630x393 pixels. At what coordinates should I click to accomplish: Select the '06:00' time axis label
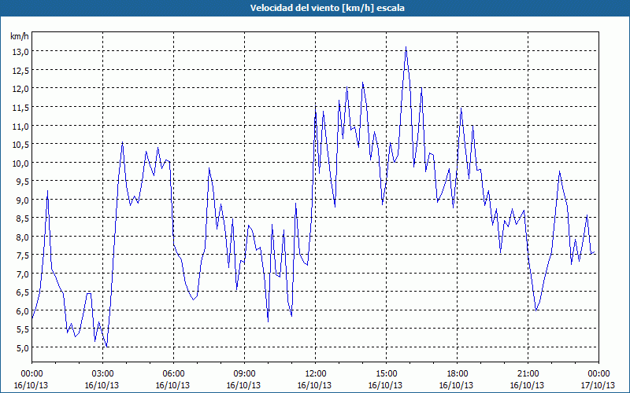click(x=173, y=374)
